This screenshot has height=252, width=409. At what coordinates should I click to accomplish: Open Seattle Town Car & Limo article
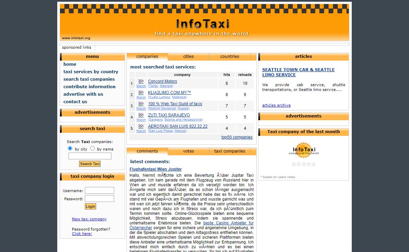pos(298,72)
